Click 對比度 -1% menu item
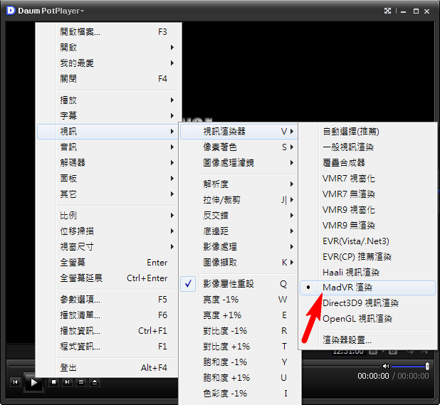This screenshot has height=405, width=440. tap(239, 331)
